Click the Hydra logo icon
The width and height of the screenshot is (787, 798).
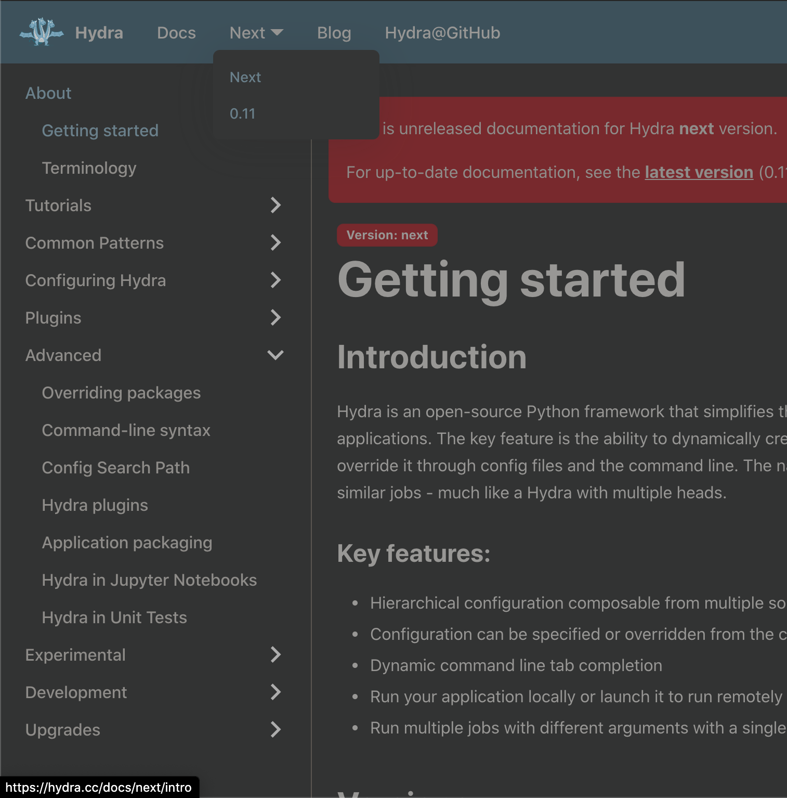click(x=42, y=32)
